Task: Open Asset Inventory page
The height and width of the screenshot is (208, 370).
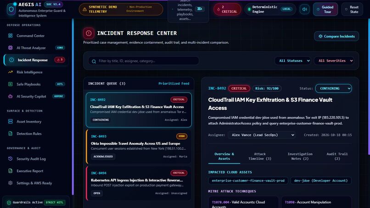Action: [36, 121]
